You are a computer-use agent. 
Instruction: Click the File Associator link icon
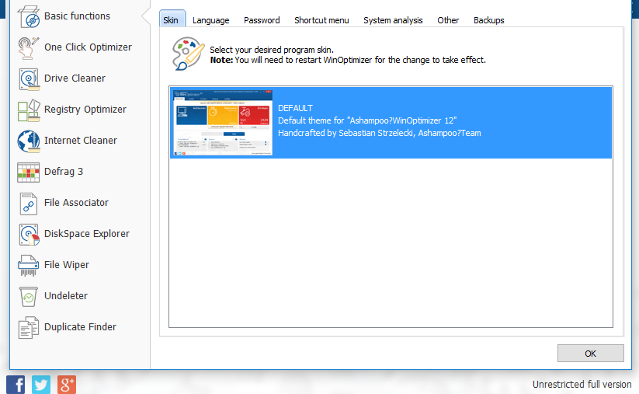point(29,204)
